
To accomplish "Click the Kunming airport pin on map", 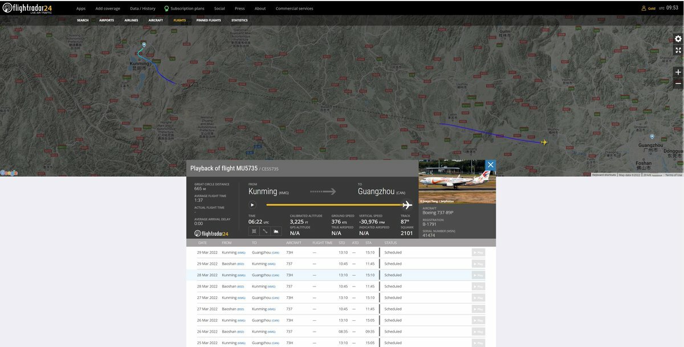I will pos(144,44).
